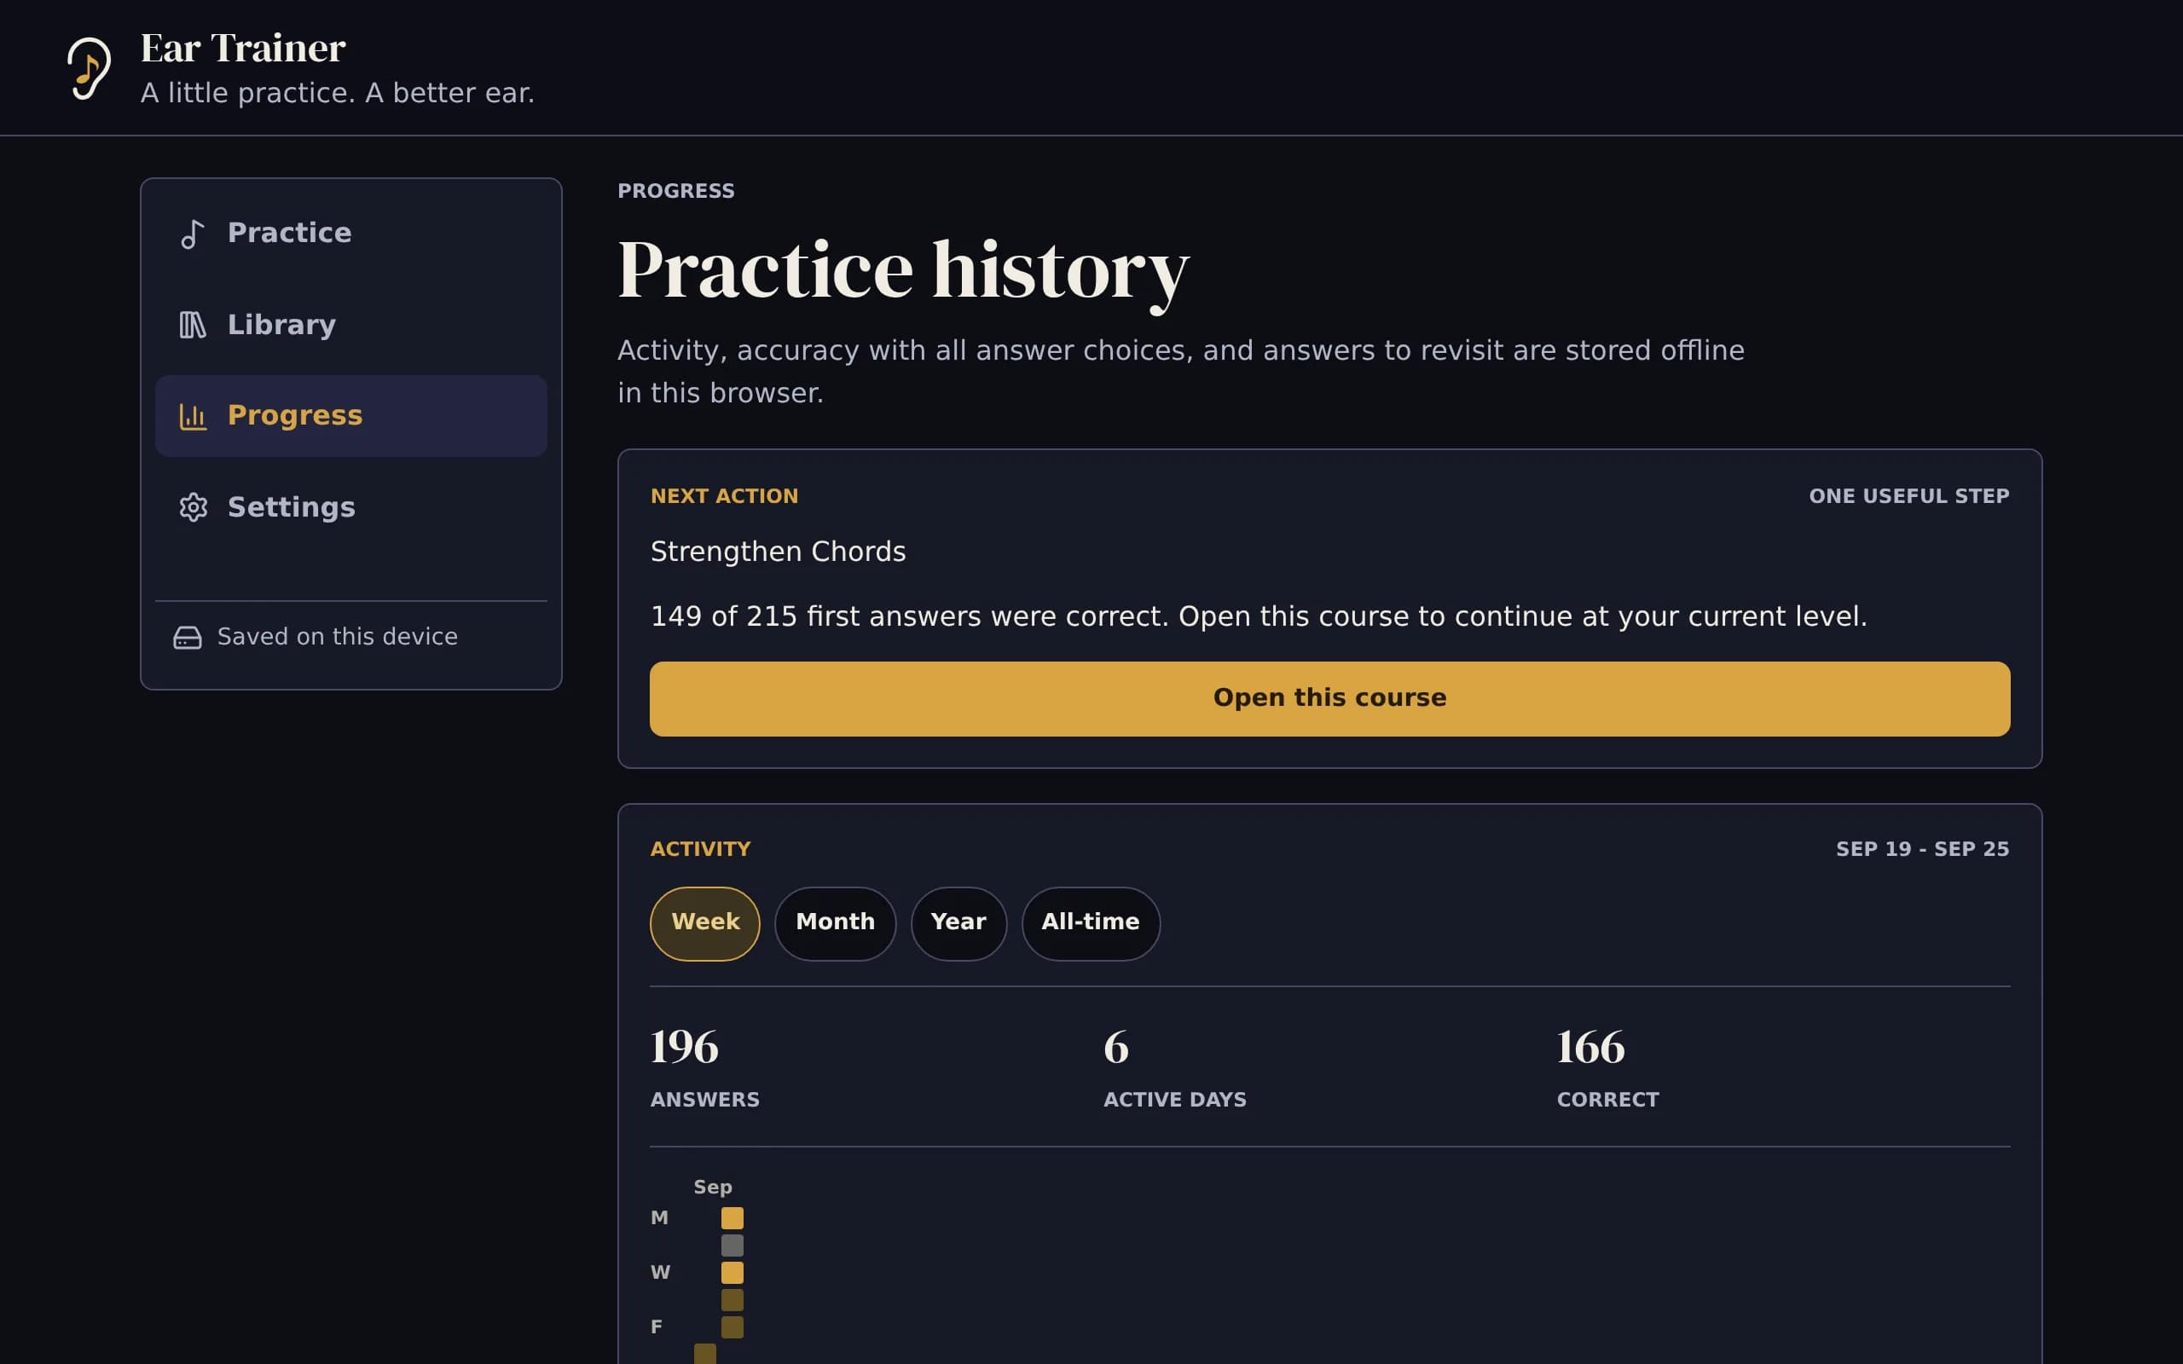Screen dimensions: 2183x1364
Task: Click the Strengthen Chords heading
Action: point(778,552)
